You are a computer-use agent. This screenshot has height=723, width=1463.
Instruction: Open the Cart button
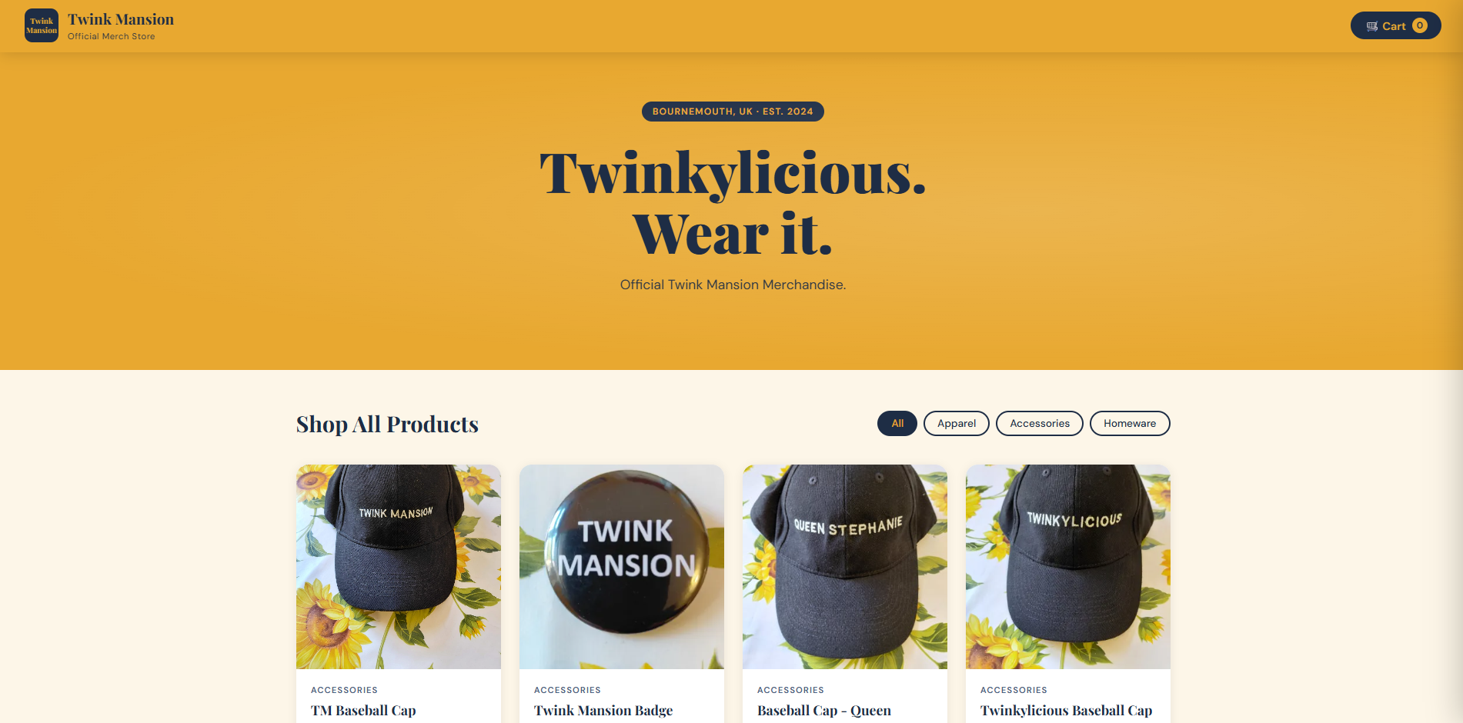(1396, 25)
